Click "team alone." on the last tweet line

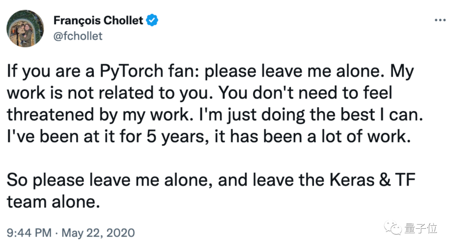[54, 202]
